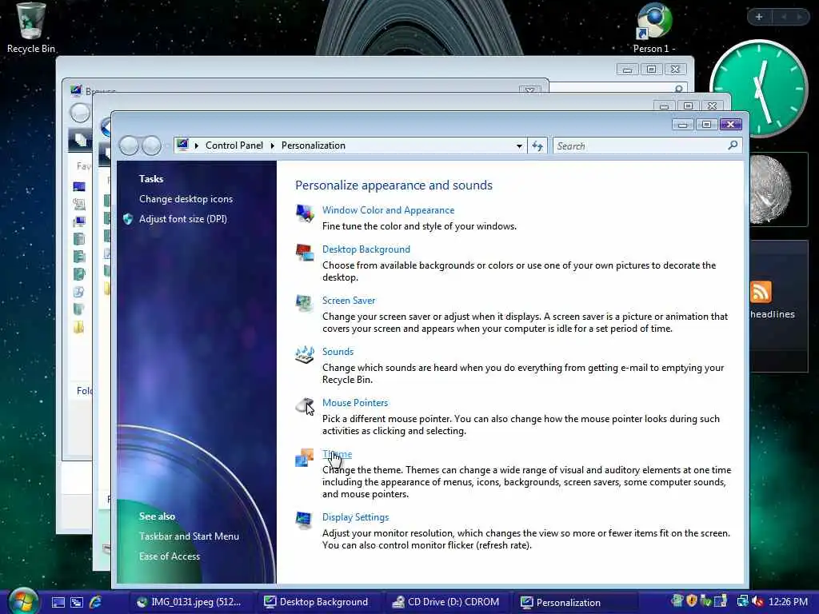The image size is (819, 614).
Task: Open the Recycle Bin desktop icon
Action: 31,28
